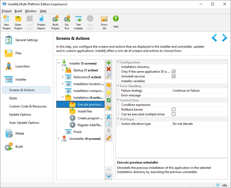Viewport: 231px width, 188px height.
Task: Click the orange comment bubble icon
Action: point(109,85)
